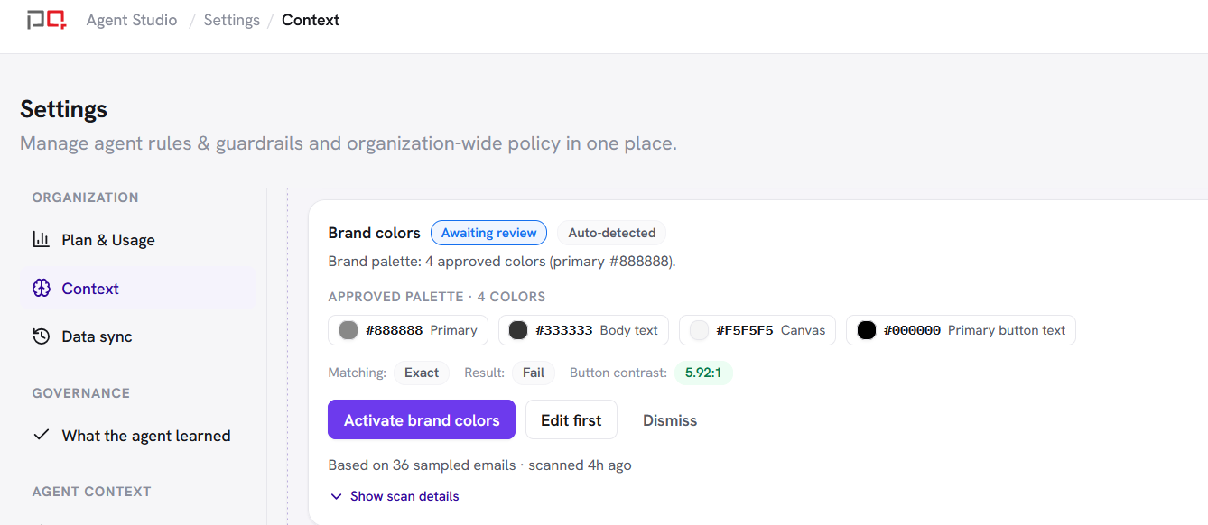Open Plan & Usage settings
The image size is (1208, 525).
[138, 240]
